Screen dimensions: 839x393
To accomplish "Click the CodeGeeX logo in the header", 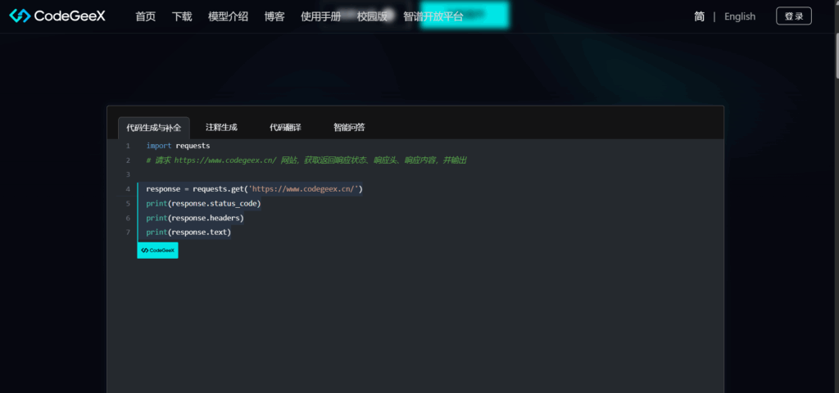I will pos(58,16).
